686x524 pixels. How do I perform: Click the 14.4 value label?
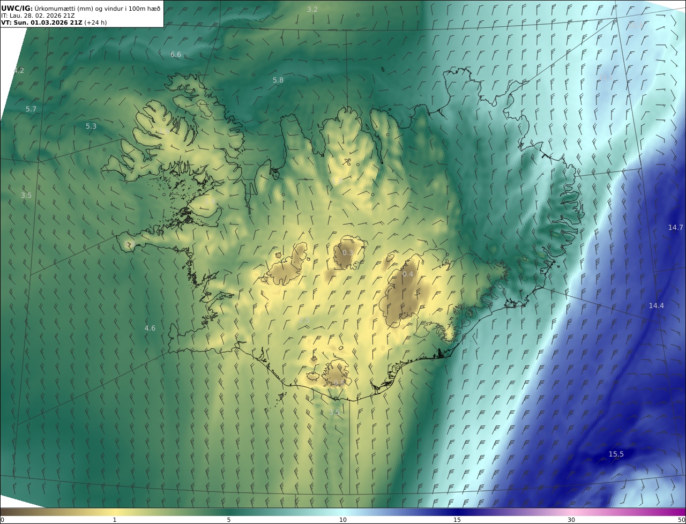click(x=657, y=306)
